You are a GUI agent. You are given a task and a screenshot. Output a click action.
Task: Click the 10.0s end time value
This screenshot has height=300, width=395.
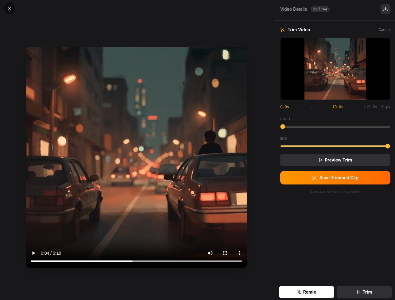pyautogui.click(x=338, y=107)
